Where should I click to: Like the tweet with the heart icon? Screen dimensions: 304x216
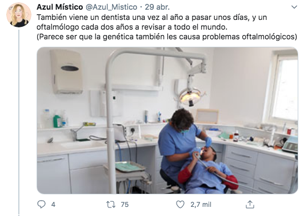(x=180, y=205)
